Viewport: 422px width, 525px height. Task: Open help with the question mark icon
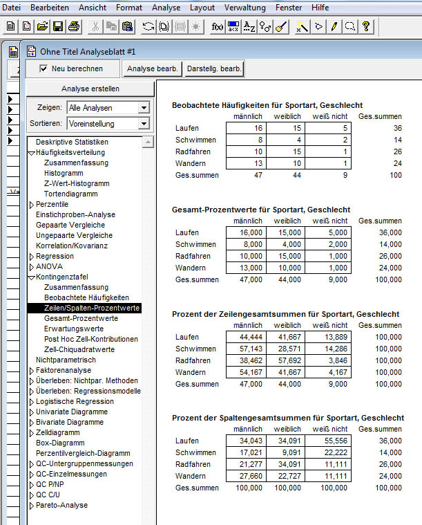coord(366,26)
